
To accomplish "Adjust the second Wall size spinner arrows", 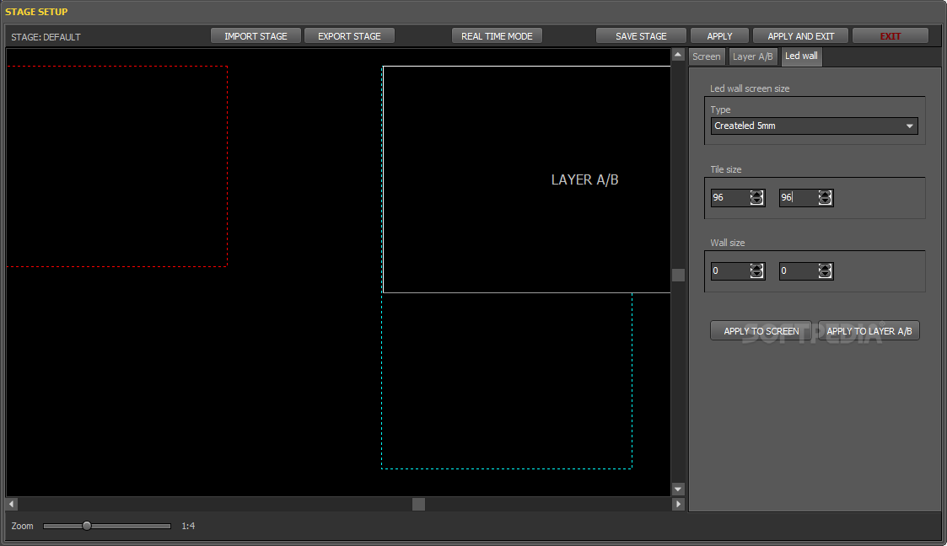I will pos(825,270).
